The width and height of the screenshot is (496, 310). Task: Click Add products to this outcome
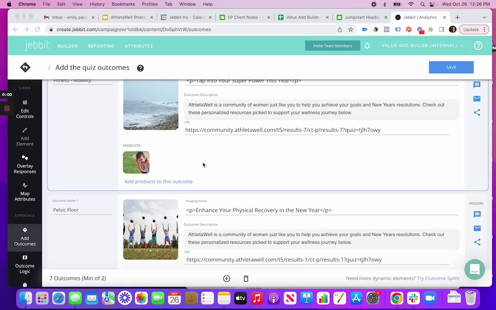click(158, 182)
